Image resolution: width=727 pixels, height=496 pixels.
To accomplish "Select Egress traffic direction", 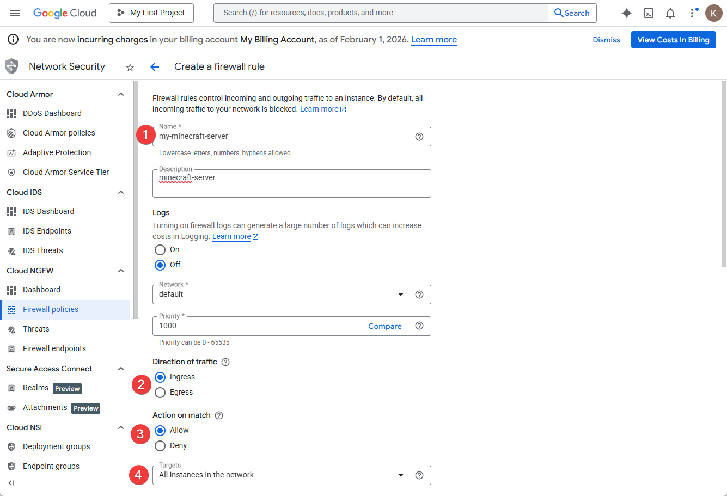I will (160, 393).
